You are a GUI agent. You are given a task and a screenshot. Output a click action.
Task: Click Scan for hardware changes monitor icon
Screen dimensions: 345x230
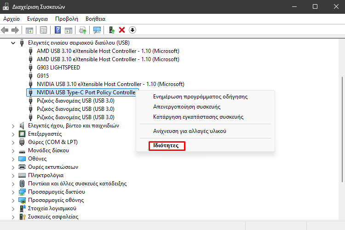point(97,30)
